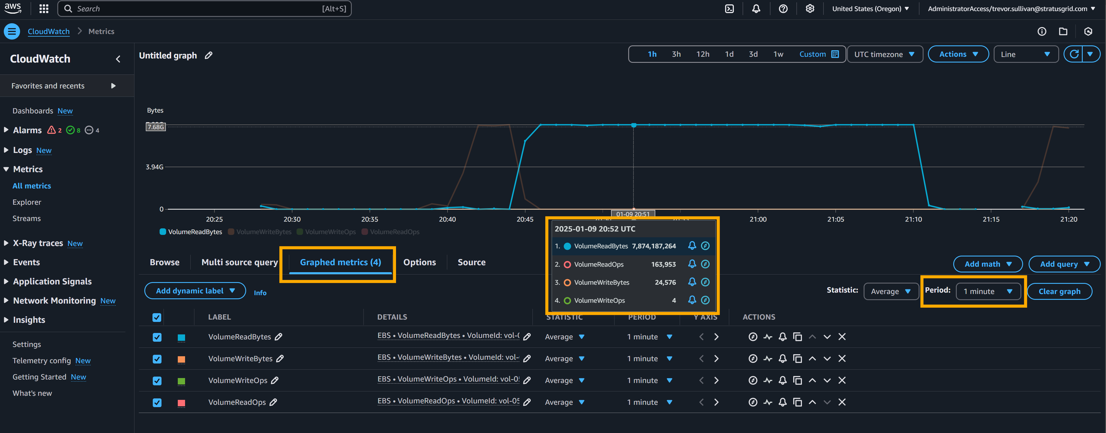The width and height of the screenshot is (1106, 433).
Task: Open AWS console settings gear
Action: click(809, 9)
